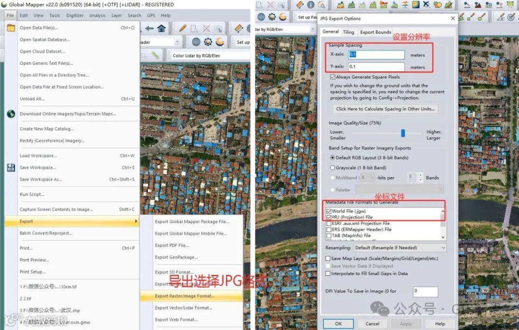Viewport: 519px width, 330px height.
Task: Enable Interpolate to Fill Small Gaps checkbox
Action: (x=328, y=273)
